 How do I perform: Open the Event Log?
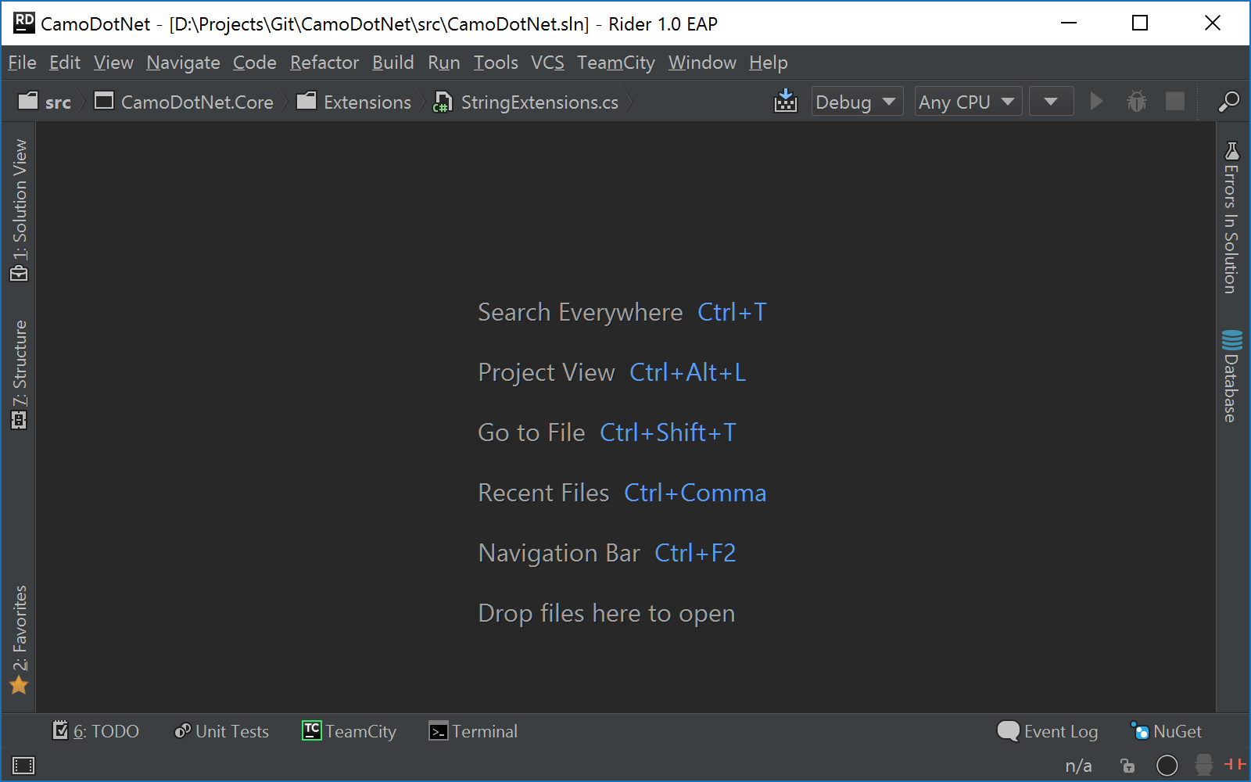pos(1048,731)
